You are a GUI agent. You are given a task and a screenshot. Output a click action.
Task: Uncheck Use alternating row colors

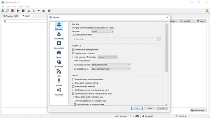(73, 53)
